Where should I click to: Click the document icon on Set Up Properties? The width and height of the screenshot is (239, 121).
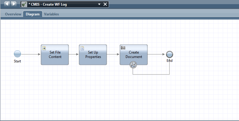click(x=82, y=48)
